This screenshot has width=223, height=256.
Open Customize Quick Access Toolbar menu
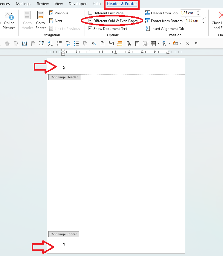[x=196, y=43]
